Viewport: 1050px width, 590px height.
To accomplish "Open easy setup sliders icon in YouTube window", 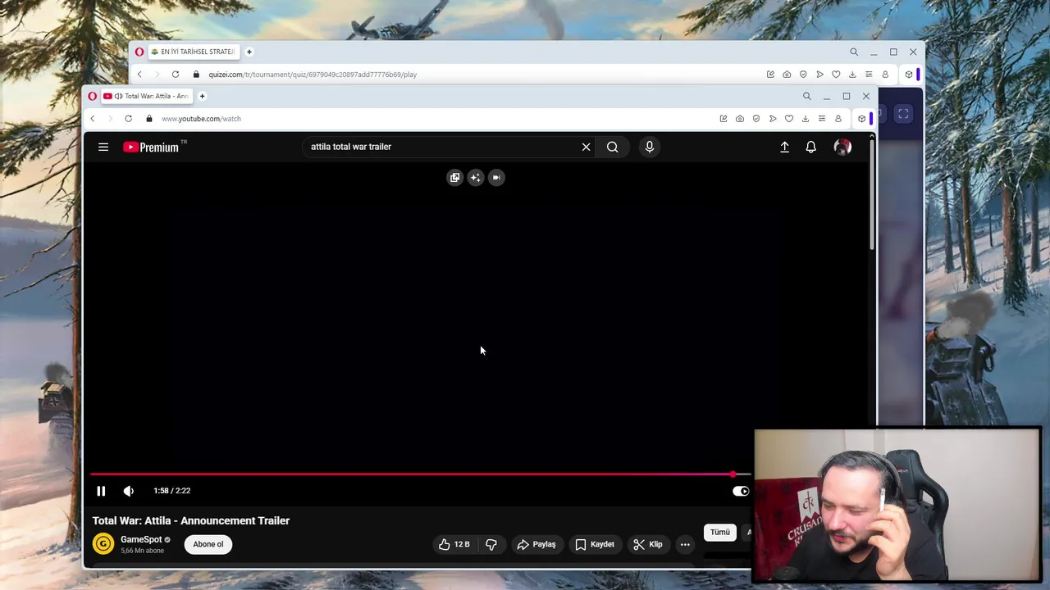I will coord(822,119).
